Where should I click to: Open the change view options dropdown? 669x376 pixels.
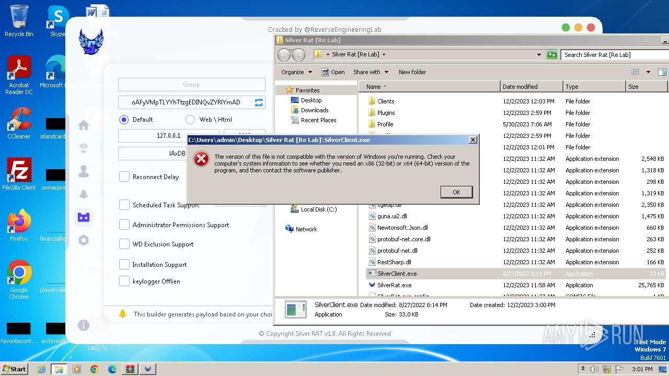(648, 72)
